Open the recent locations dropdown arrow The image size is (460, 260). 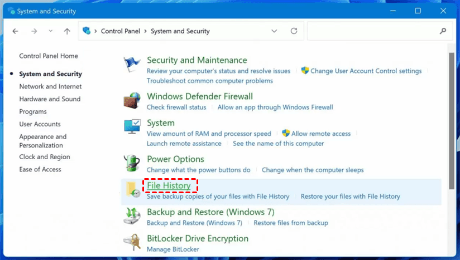pos(51,31)
